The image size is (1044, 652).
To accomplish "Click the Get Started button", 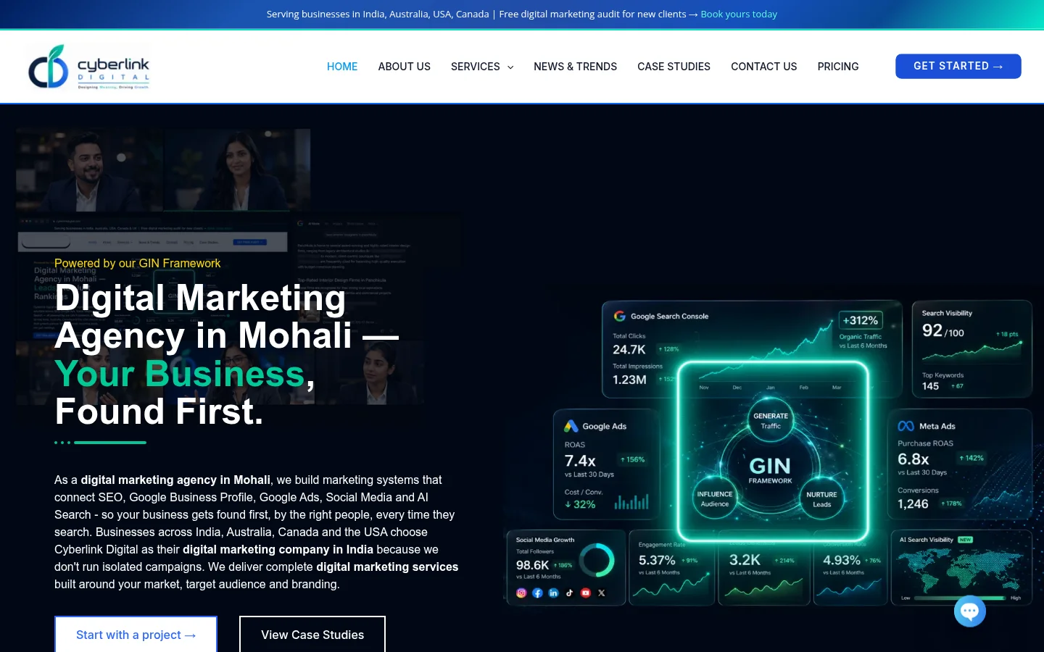I will click(958, 66).
